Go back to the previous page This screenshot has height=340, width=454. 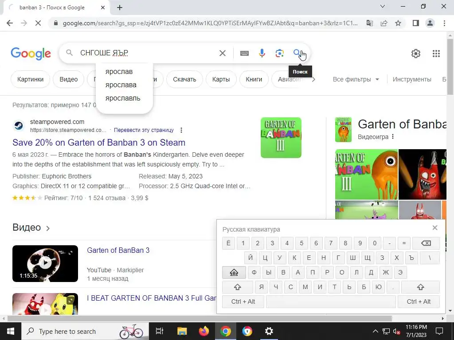click(10, 23)
